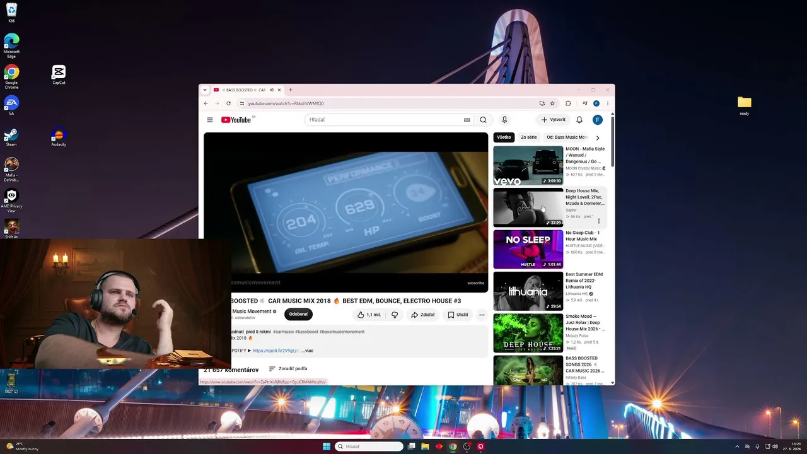Select CapCut desktop shortcut
Screen dimensions: 807x454
59,74
